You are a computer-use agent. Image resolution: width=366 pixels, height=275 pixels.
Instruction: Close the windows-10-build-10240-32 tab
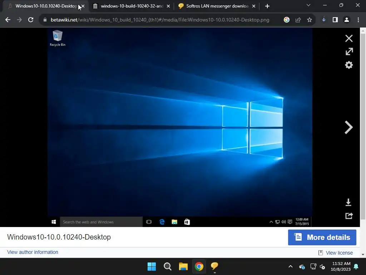(168, 6)
